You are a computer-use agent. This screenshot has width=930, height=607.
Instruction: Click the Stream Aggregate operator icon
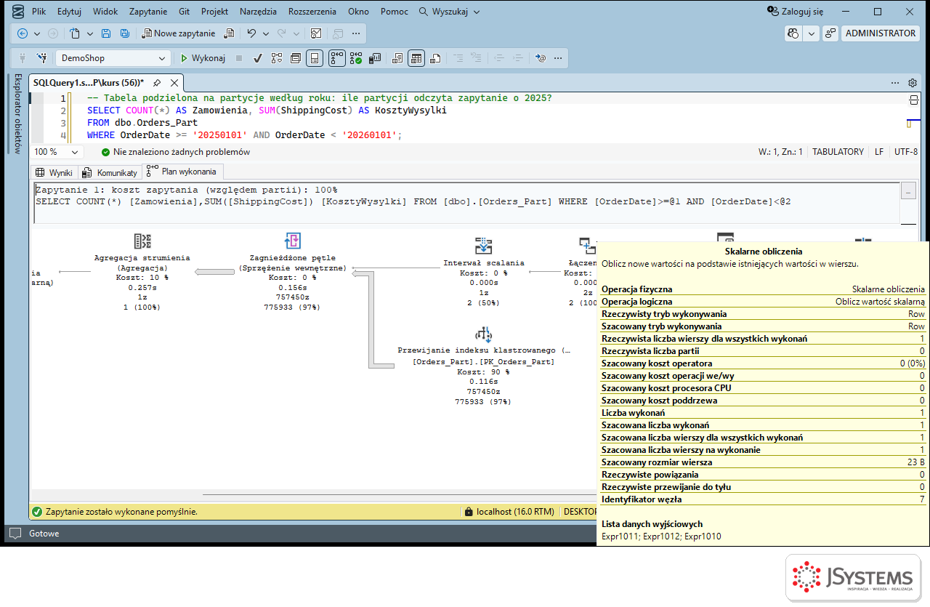142,241
